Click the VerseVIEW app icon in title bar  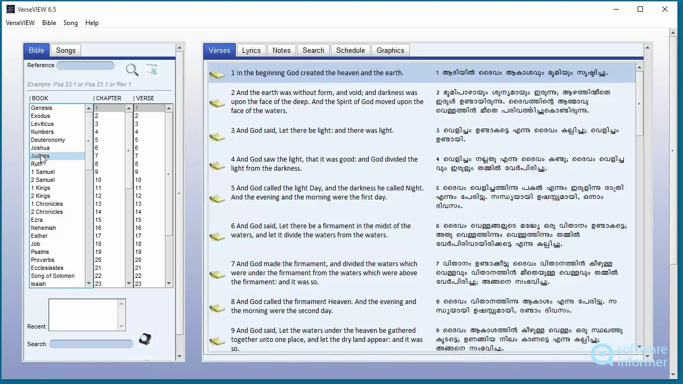[11, 9]
